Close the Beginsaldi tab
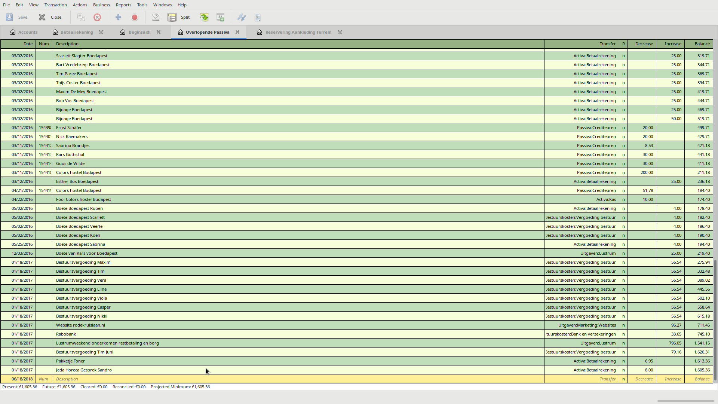Image resolution: width=718 pixels, height=404 pixels. click(x=159, y=32)
